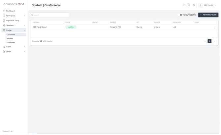The height and width of the screenshot is (135, 221).
Task: Sort by the Customer column header
Action: [x=36, y=22]
